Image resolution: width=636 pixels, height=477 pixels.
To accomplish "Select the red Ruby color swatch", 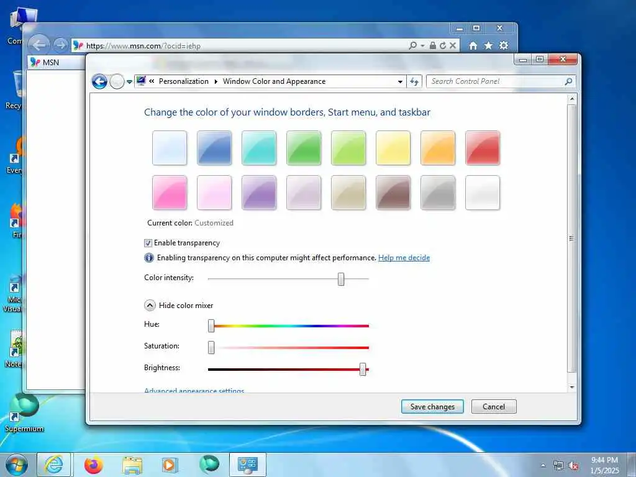I will point(482,148).
